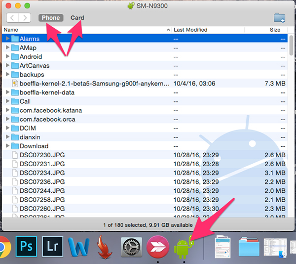296x264 pixels.
Task: Select the ArtCanvas folder icon
Action: [x=15, y=65]
